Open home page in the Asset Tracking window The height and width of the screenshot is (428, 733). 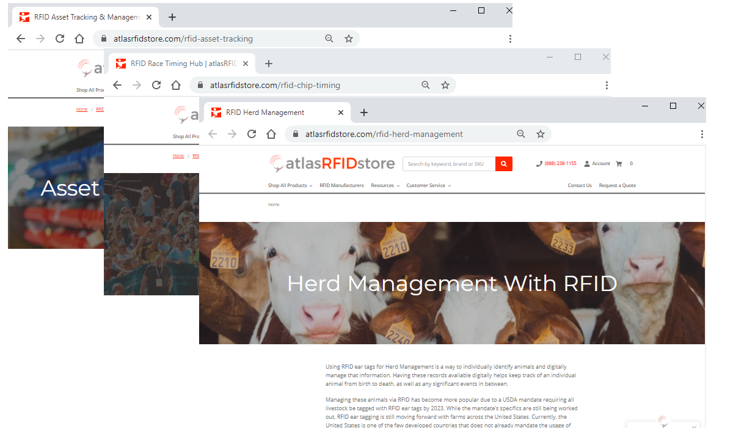coord(79,39)
